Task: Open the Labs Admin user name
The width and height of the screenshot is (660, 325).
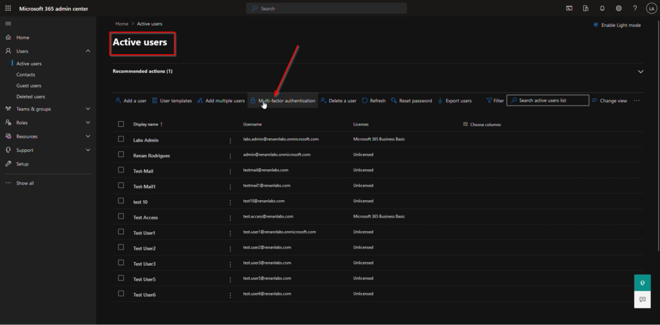Action: pos(146,140)
